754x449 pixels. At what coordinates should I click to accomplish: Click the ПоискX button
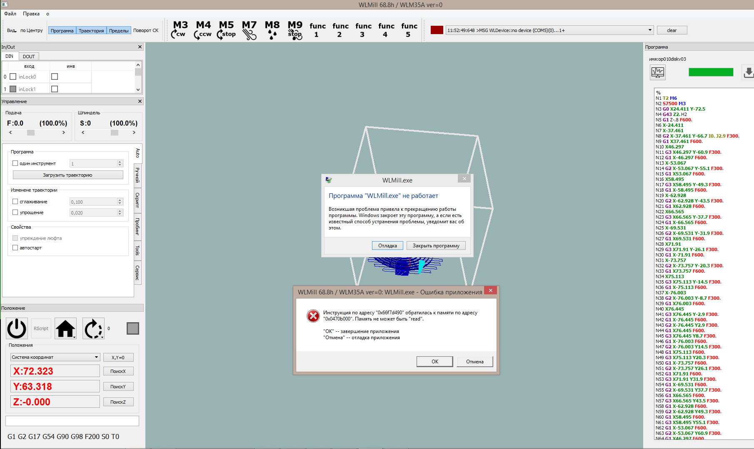[118, 371]
